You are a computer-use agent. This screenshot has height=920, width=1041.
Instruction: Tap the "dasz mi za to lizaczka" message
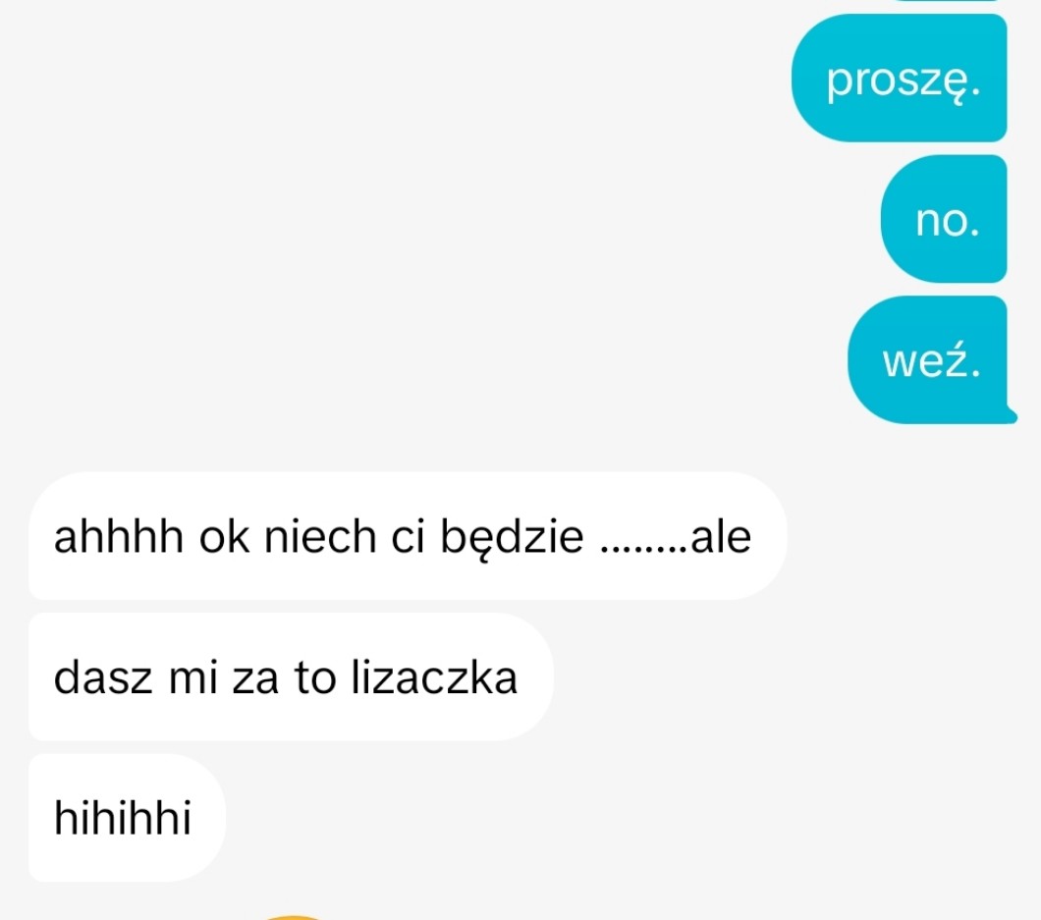[x=291, y=676]
